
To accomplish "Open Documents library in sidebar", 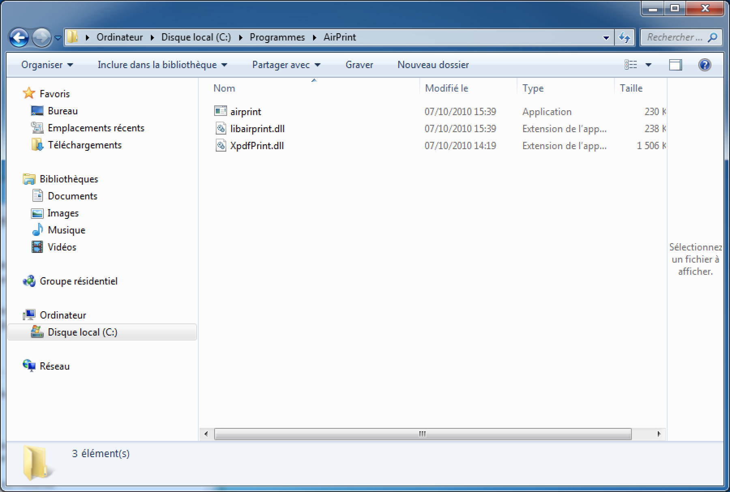I will click(x=73, y=196).
